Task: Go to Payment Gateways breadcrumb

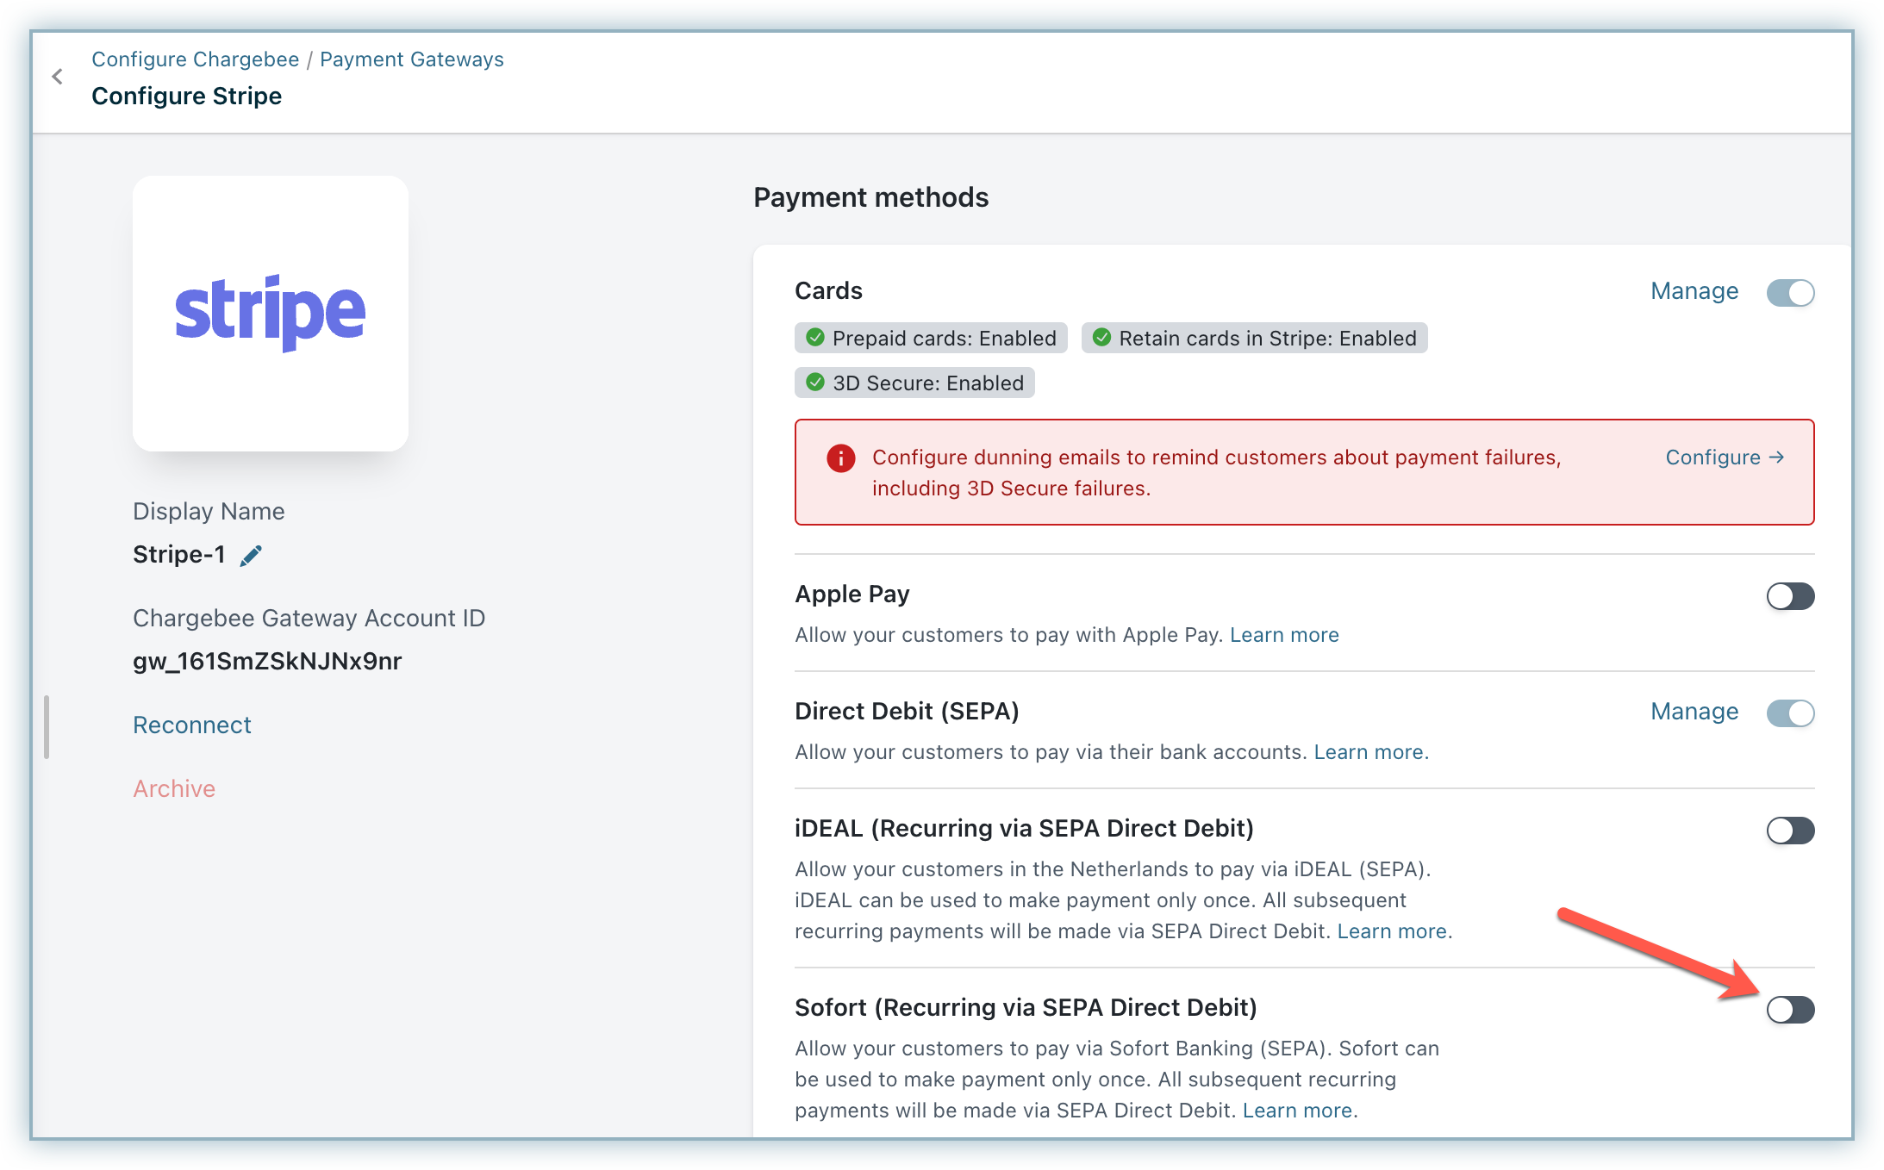Action: 411,59
